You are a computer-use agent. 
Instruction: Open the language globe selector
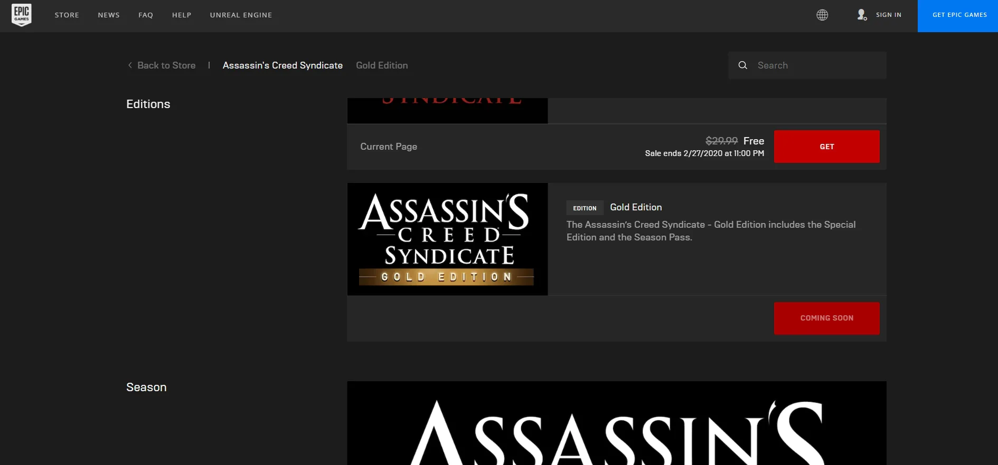pos(822,15)
